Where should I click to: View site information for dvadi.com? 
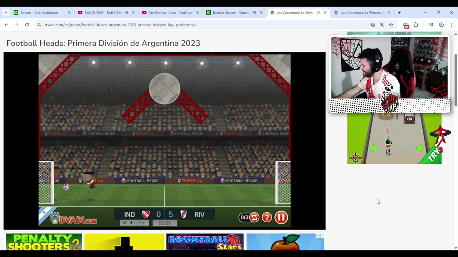(39, 25)
